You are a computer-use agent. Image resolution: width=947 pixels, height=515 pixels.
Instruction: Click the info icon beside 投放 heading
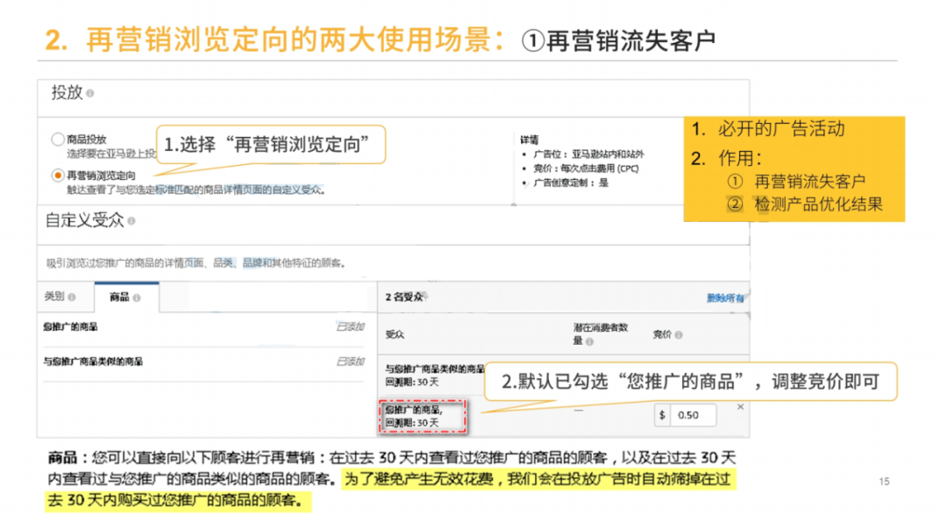[x=89, y=93]
